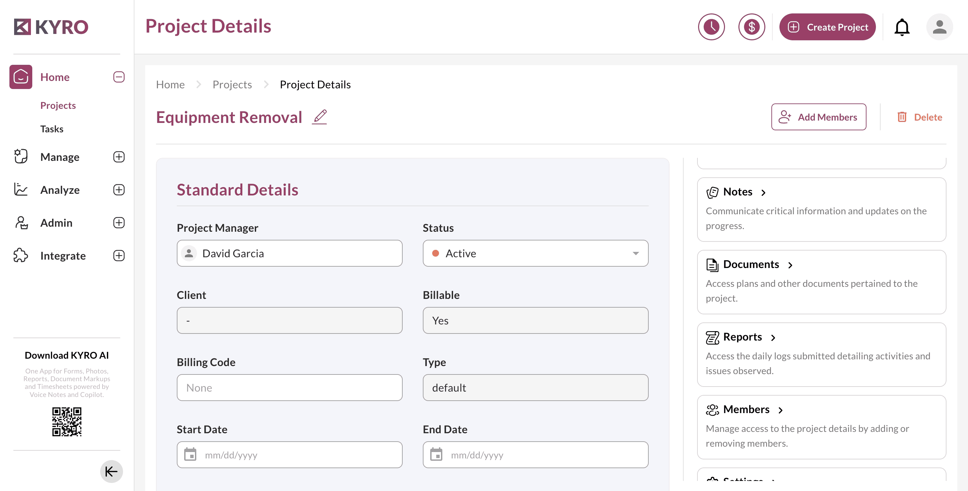Open Notes via its chevron
This screenshot has width=968, height=491.
pyautogui.click(x=763, y=192)
